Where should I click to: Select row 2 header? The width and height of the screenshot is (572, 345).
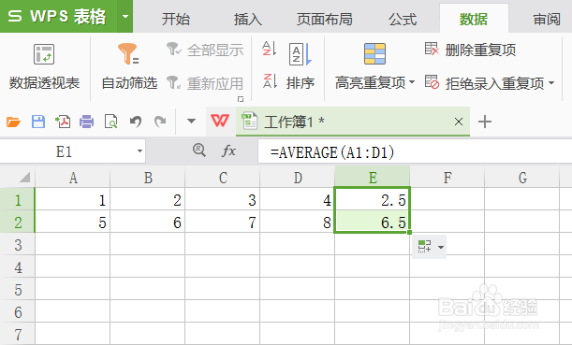pos(18,222)
